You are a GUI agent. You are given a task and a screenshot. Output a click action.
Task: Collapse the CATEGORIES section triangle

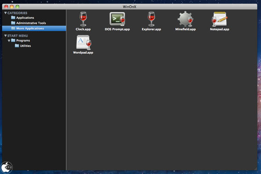pos(6,13)
